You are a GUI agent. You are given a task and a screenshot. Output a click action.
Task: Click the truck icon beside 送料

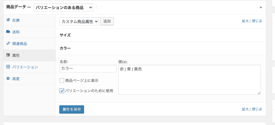[x=8, y=32]
